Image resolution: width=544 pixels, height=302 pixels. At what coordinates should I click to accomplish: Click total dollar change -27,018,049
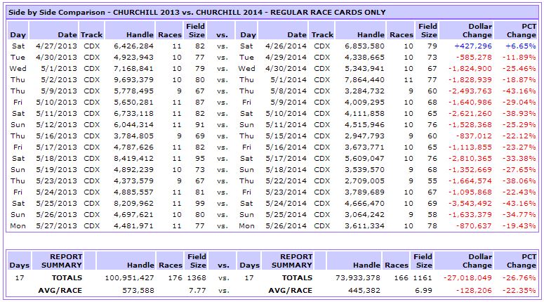(x=467, y=278)
